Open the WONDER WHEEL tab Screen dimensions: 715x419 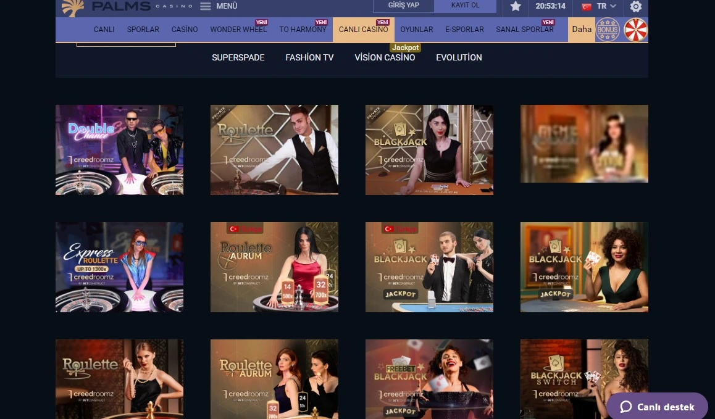pyautogui.click(x=238, y=30)
